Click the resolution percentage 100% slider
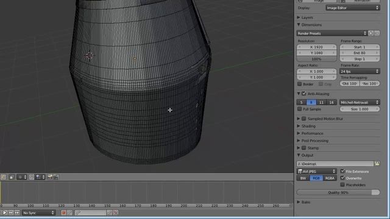This screenshot has width=390, height=219. [317, 59]
